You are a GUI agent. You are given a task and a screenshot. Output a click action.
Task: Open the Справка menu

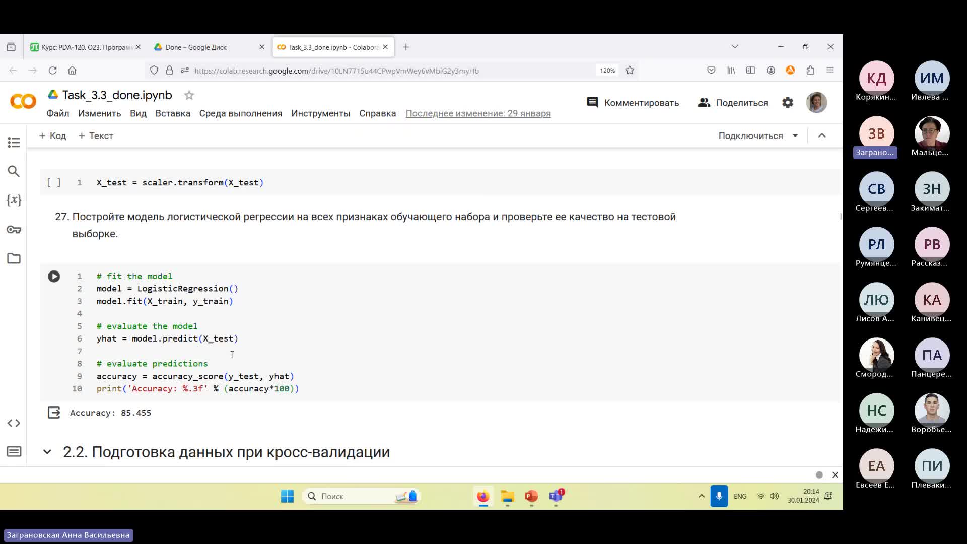click(x=378, y=114)
